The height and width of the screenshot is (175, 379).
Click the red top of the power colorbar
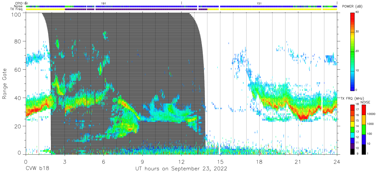point(353,15)
